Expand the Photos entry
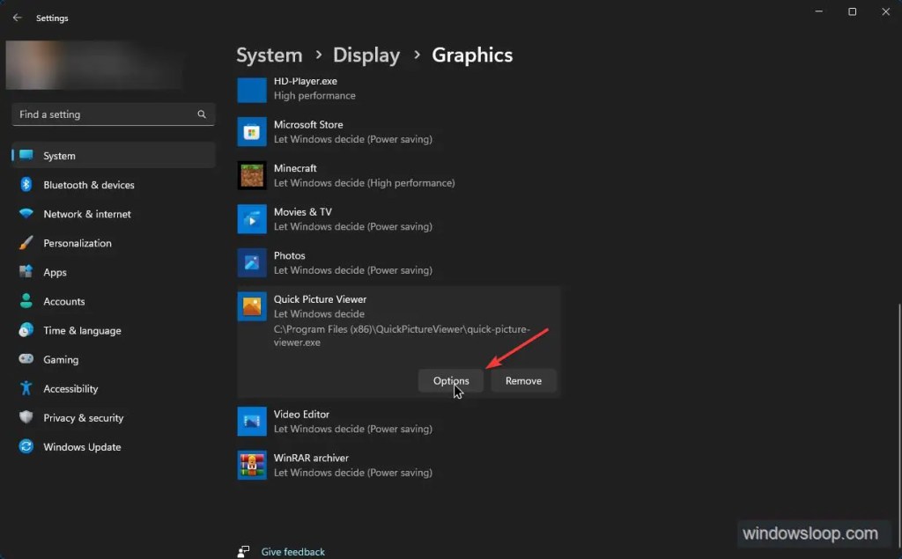The width and height of the screenshot is (902, 559). point(399,263)
